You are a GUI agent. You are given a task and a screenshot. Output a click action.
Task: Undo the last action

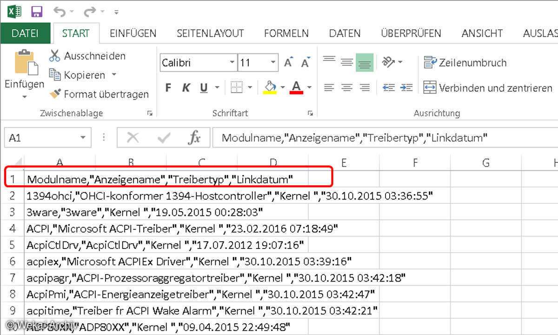click(59, 11)
